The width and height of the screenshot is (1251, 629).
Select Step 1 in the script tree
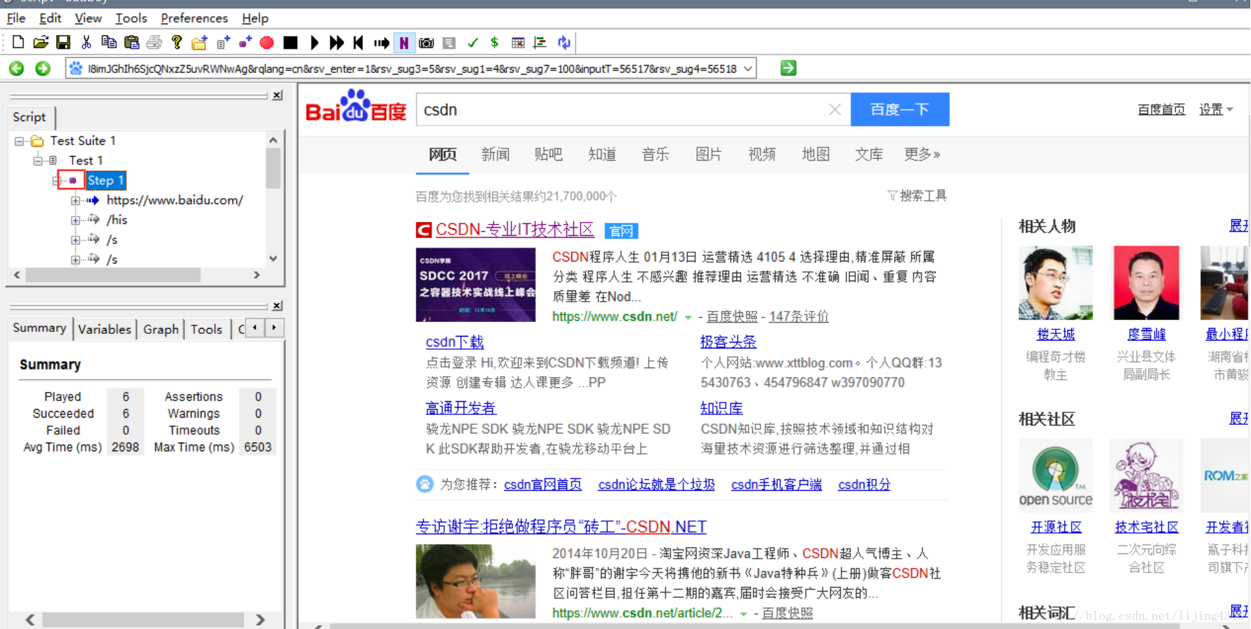coord(105,180)
